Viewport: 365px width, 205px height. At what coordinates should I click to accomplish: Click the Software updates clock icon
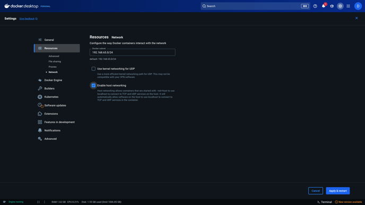coord(40,105)
